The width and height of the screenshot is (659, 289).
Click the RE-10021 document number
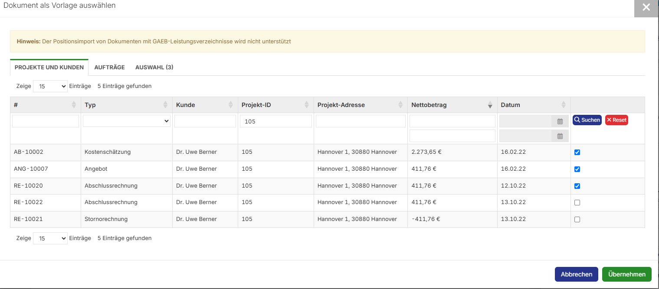(x=28, y=219)
